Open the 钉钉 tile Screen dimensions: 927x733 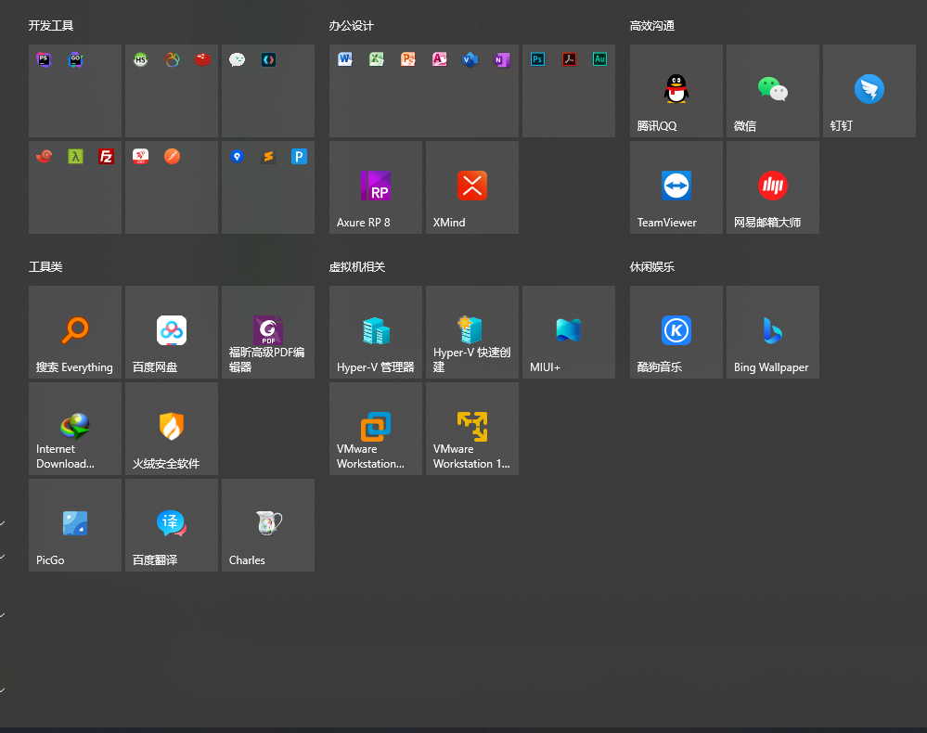(869, 91)
